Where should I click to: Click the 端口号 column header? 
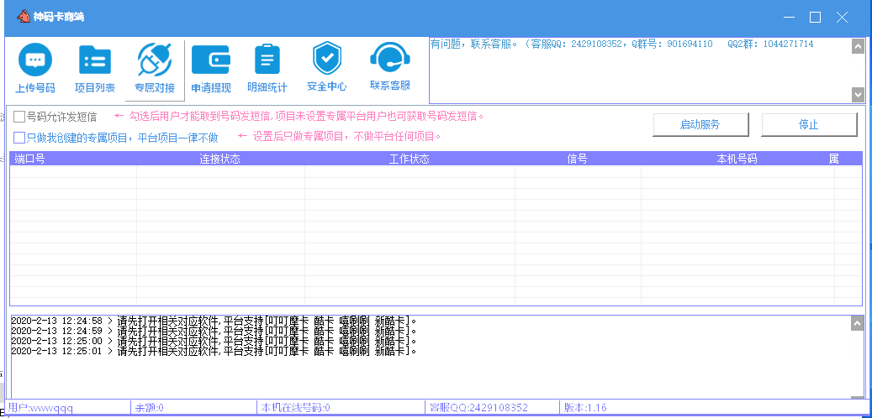click(x=29, y=159)
